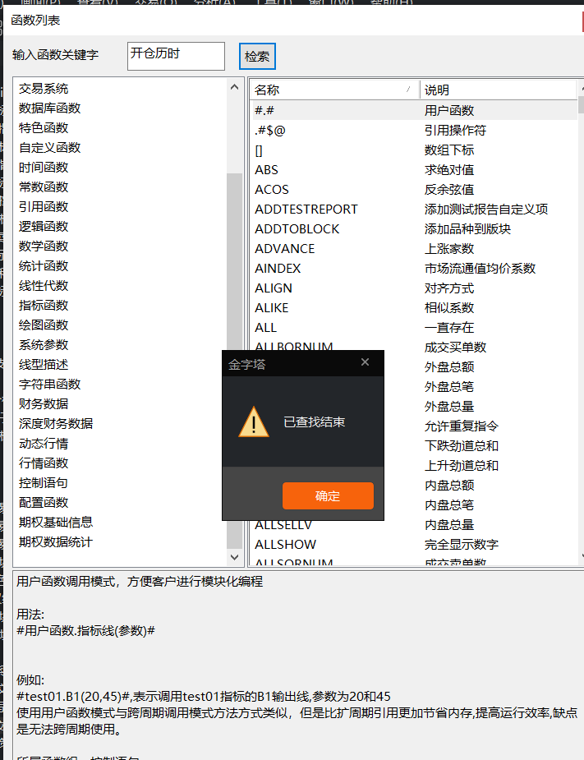Click category list scroll up arrow

(x=235, y=87)
